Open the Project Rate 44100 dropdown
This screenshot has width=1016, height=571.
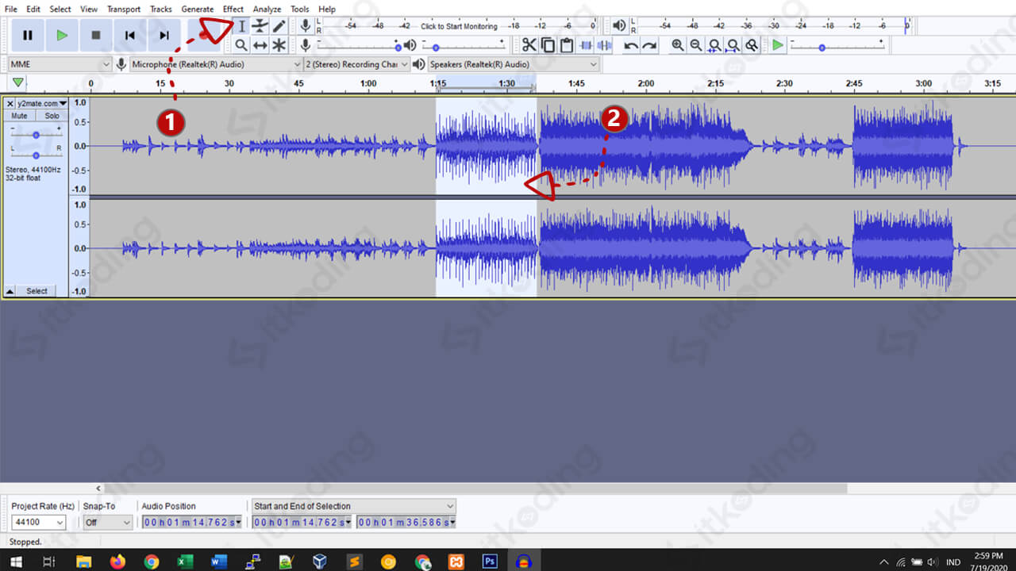pos(39,523)
